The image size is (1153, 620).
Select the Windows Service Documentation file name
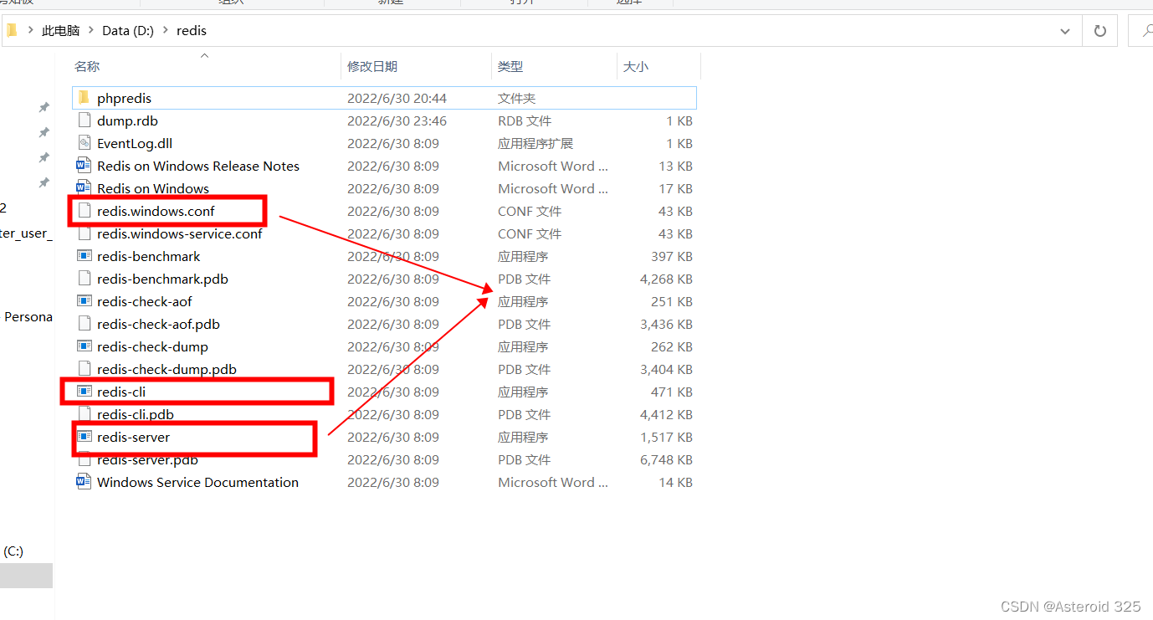197,482
